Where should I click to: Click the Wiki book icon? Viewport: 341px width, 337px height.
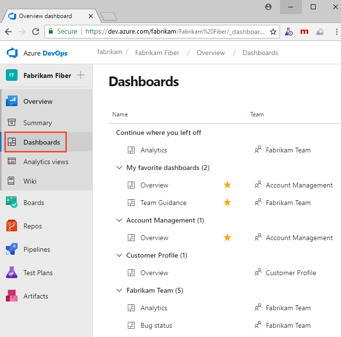click(x=11, y=181)
